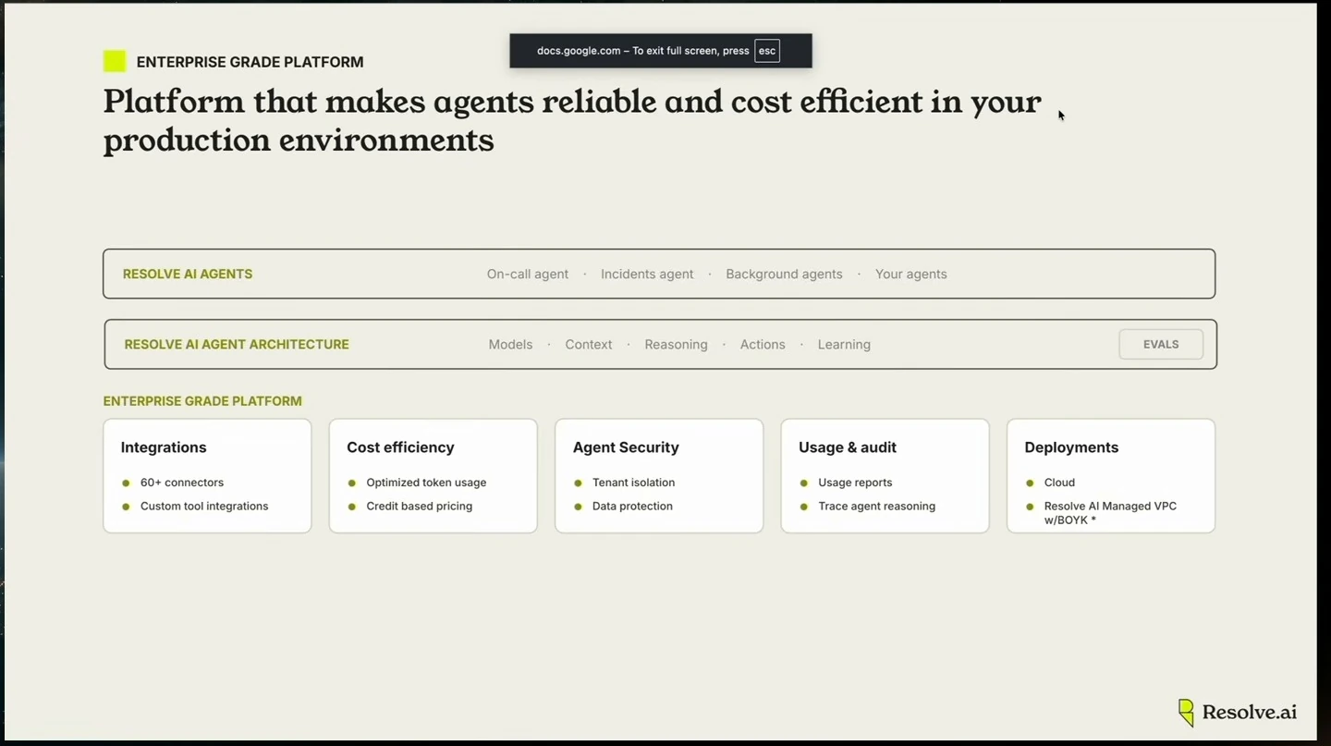Click 'Reasoning' in the architecture row
This screenshot has height=746, width=1331.
coord(677,344)
